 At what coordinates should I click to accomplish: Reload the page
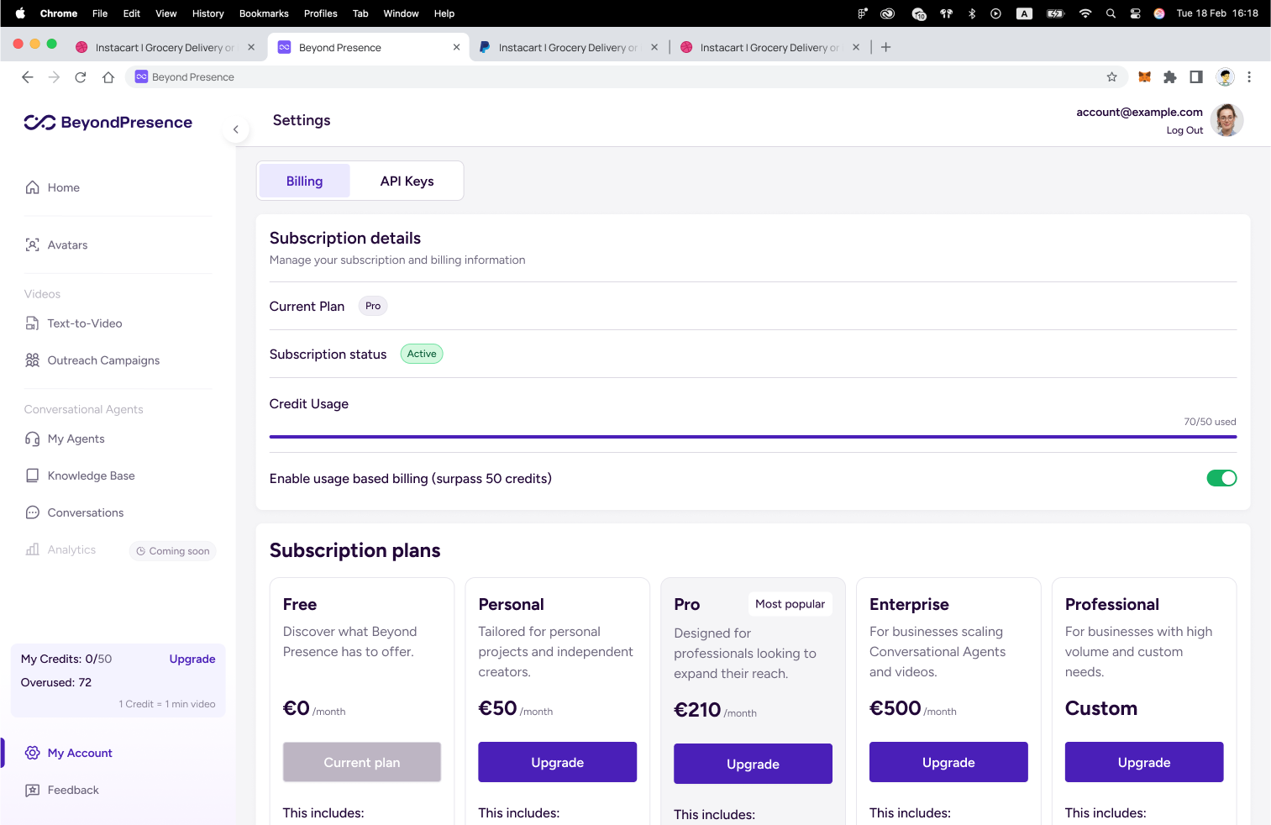81,77
